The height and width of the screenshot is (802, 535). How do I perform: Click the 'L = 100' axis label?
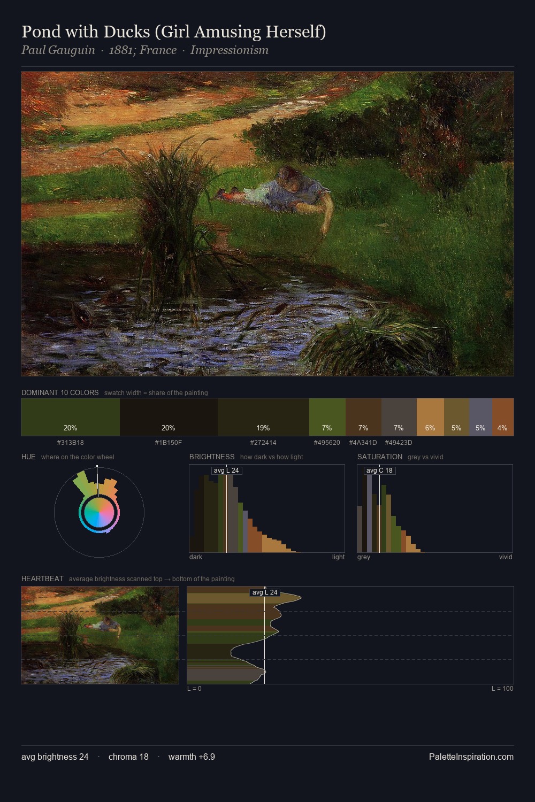tap(502, 689)
